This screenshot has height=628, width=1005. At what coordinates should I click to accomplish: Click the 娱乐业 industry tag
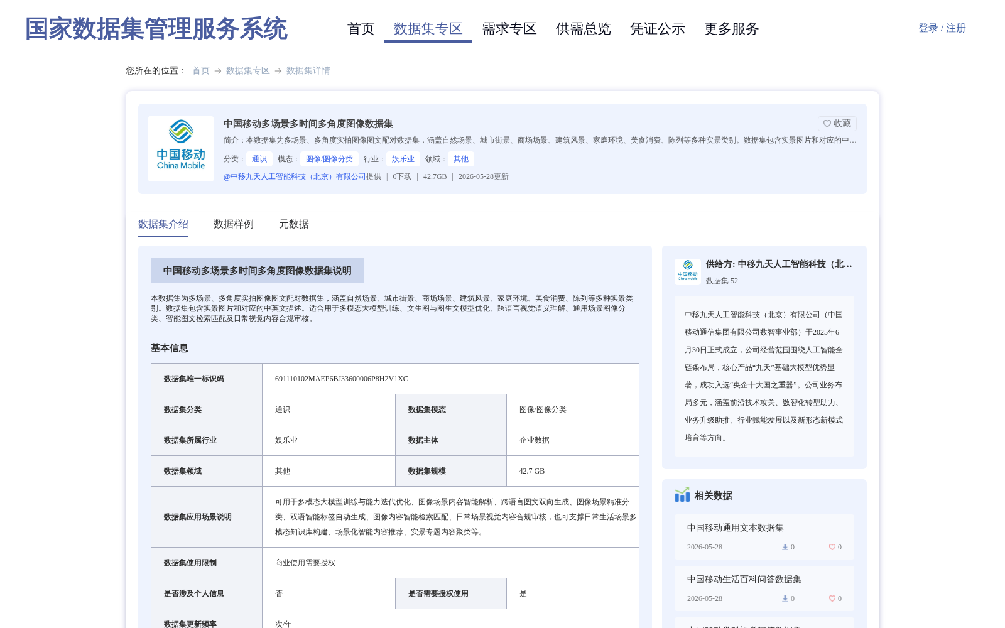(403, 159)
